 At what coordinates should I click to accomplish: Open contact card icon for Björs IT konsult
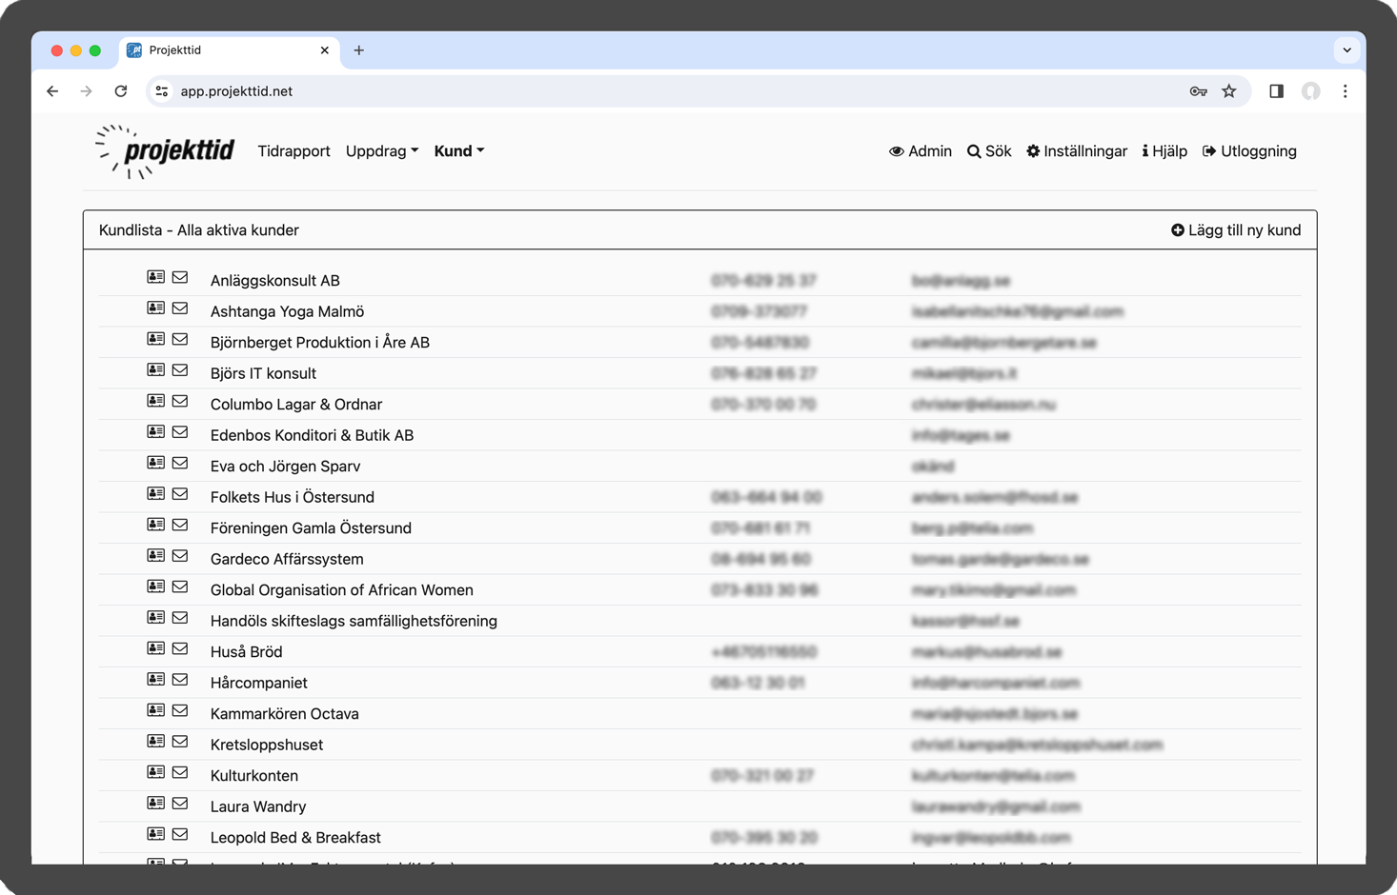[x=155, y=370]
